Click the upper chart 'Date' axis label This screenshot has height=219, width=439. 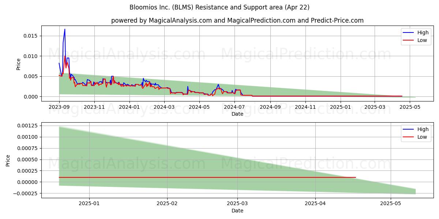point(237,114)
